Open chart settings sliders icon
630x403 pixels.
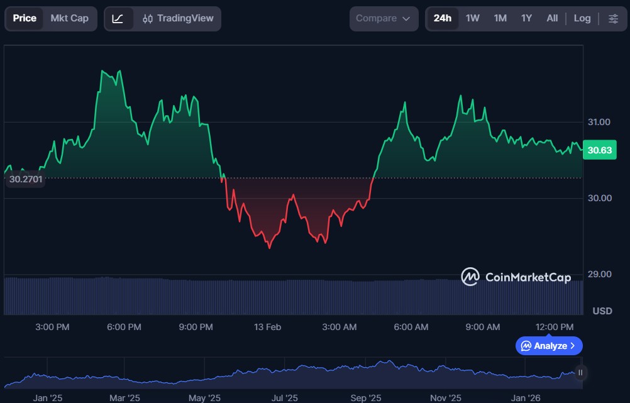coord(613,19)
